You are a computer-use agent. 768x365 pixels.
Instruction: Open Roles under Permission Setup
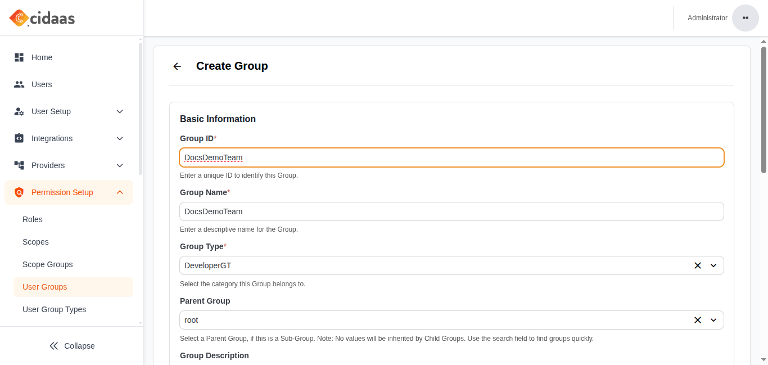(x=73, y=219)
